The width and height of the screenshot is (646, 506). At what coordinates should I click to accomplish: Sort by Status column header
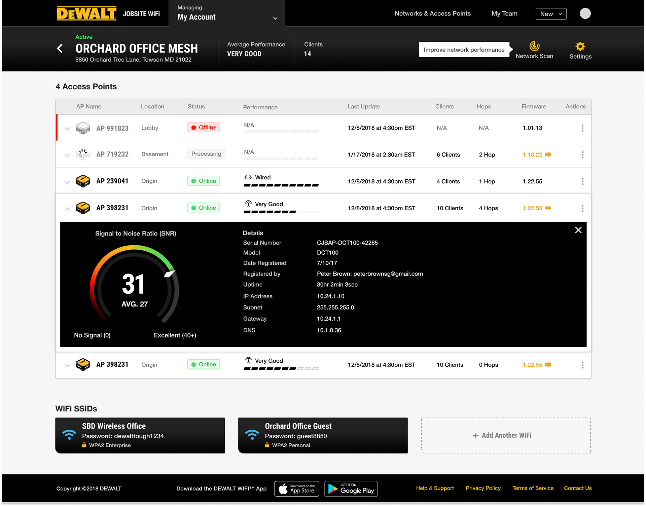click(x=196, y=106)
